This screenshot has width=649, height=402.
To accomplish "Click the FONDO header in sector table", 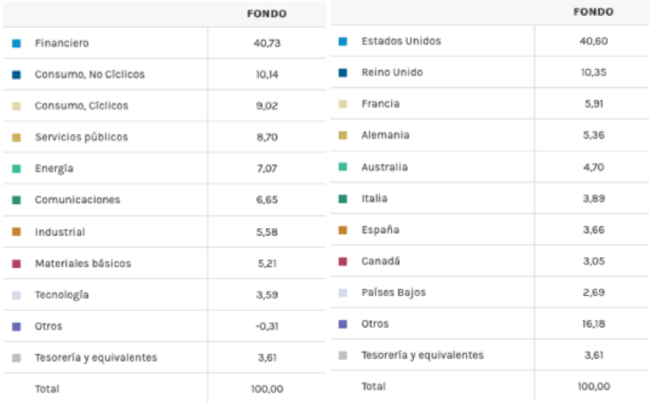I will (x=266, y=13).
